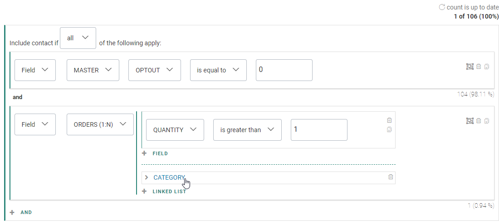Open the OPTOUT field dropdown
Screen dimensions: 499x224
[x=154, y=70]
